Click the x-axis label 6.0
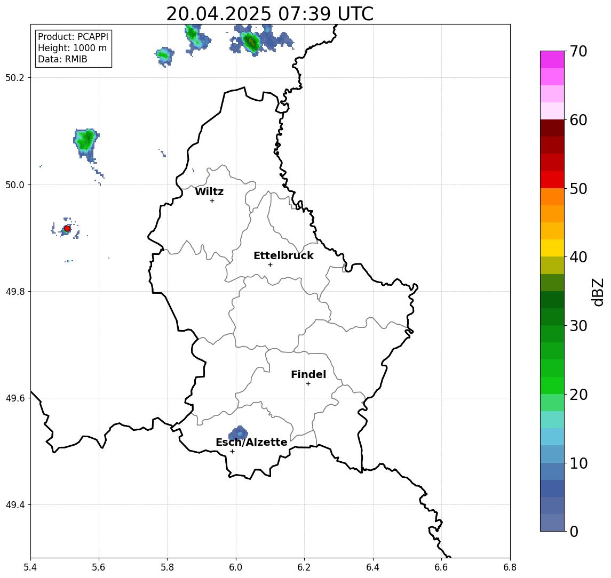 pos(236,567)
